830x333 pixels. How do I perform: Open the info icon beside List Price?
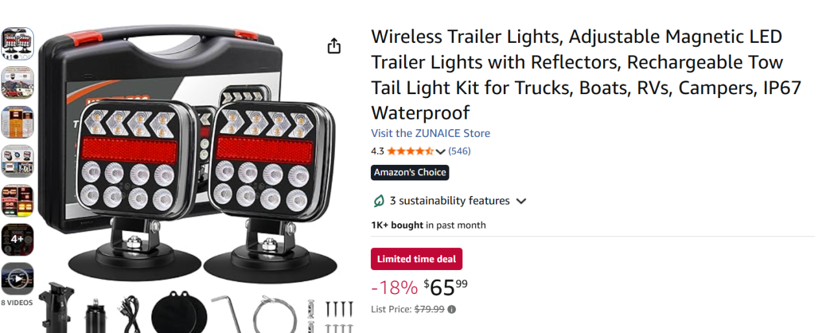pyautogui.click(x=452, y=310)
